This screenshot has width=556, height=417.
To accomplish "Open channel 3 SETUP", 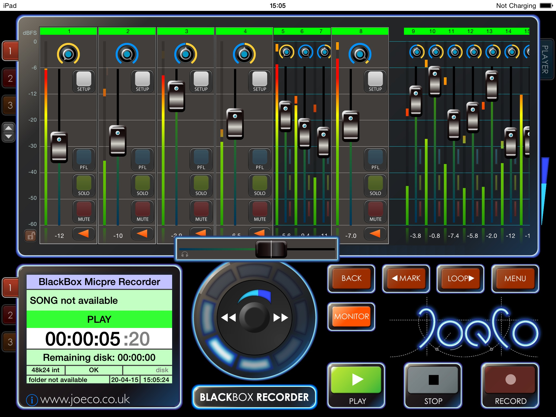I will coord(201,82).
